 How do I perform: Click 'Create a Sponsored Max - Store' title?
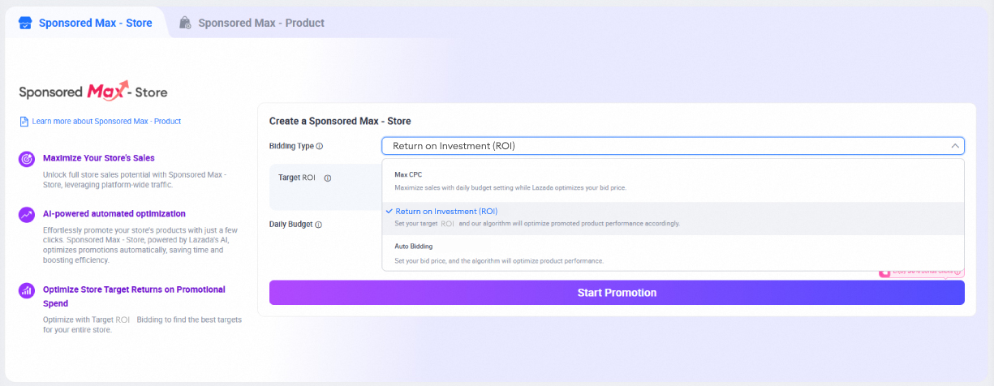tap(340, 121)
